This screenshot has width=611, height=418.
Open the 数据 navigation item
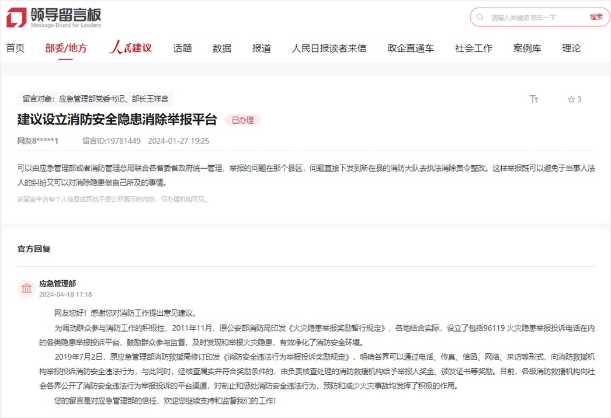pos(221,48)
